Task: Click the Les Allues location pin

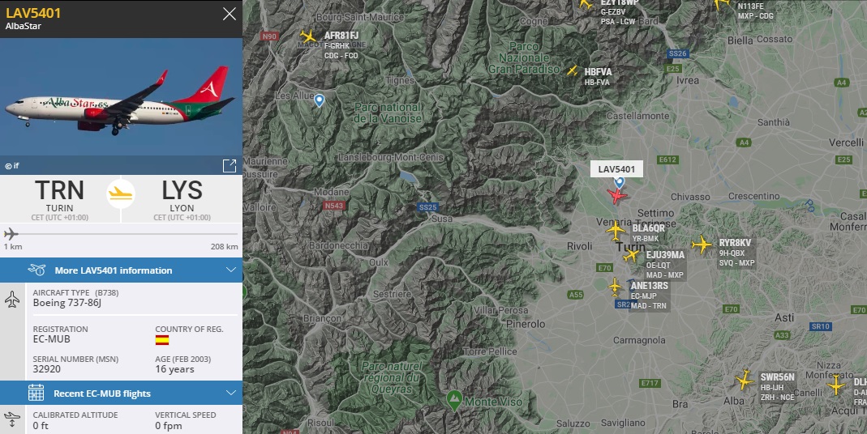Action: (x=319, y=100)
